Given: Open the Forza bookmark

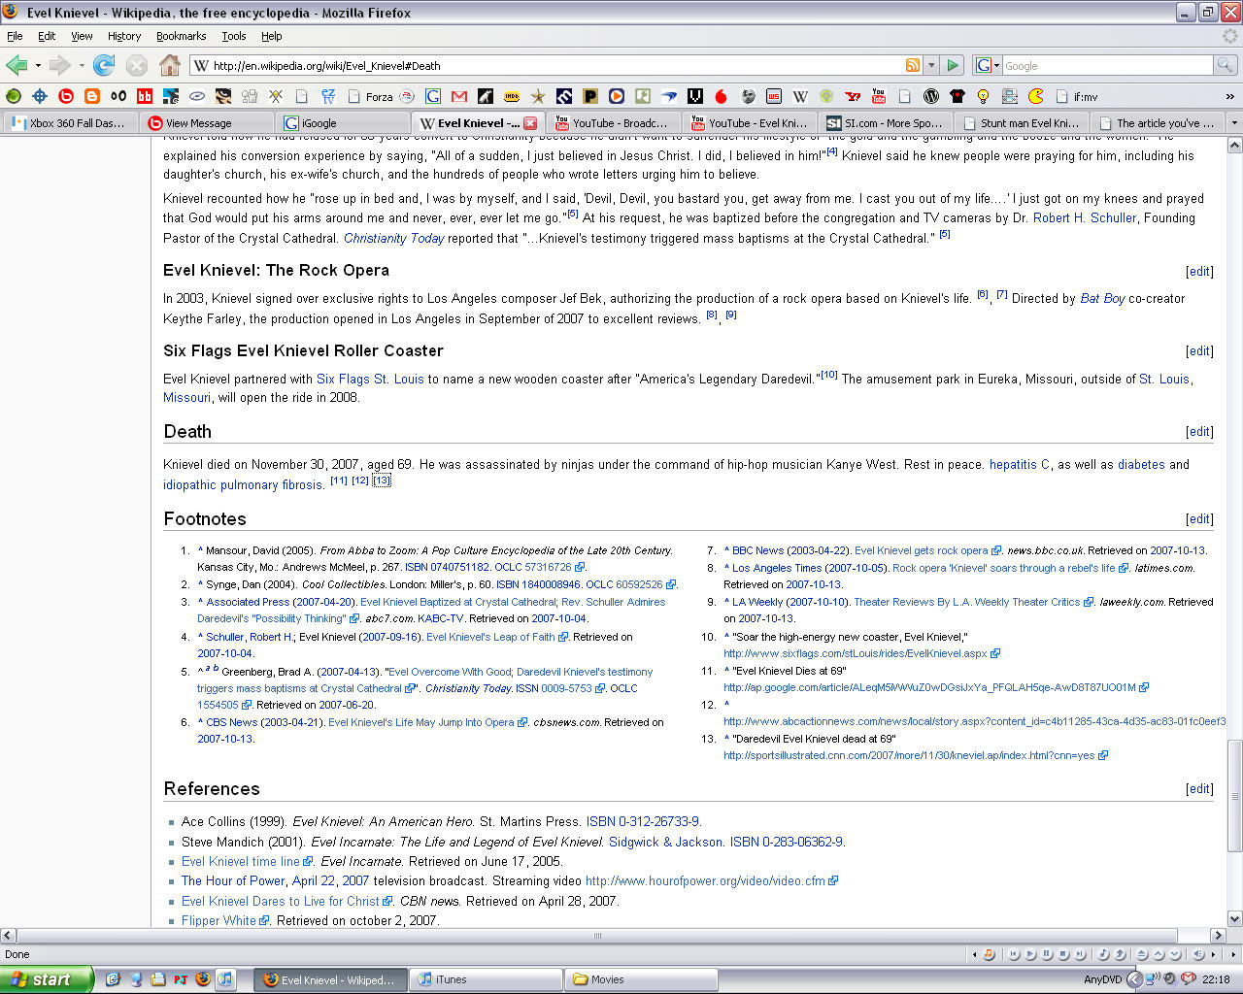Looking at the screenshot, I should tap(370, 96).
